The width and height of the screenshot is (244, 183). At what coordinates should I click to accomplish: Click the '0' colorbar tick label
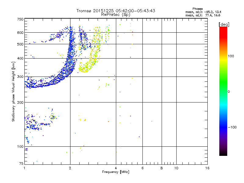tap(229, 92)
